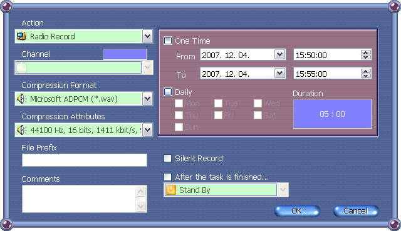The height and width of the screenshot is (231, 401).
Task: Click Cancel button
Action: click(x=356, y=211)
